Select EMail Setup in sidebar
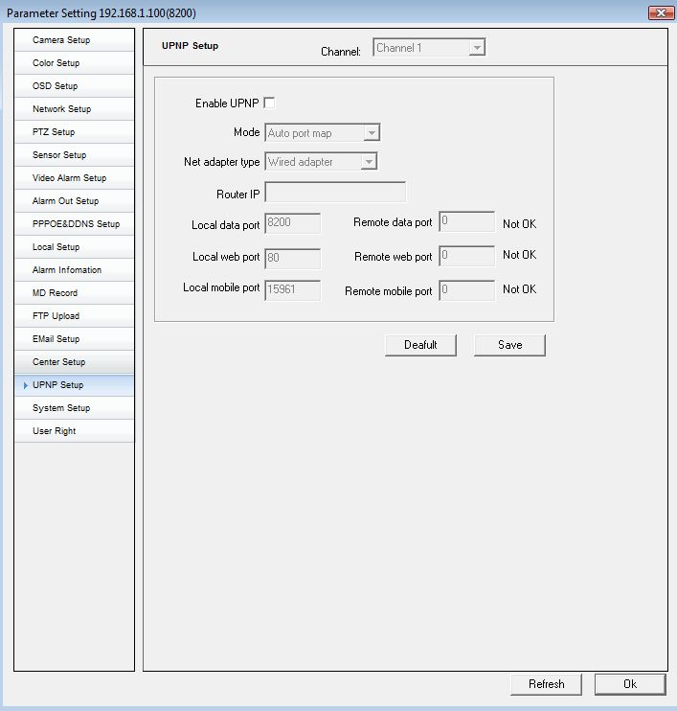 [x=74, y=339]
